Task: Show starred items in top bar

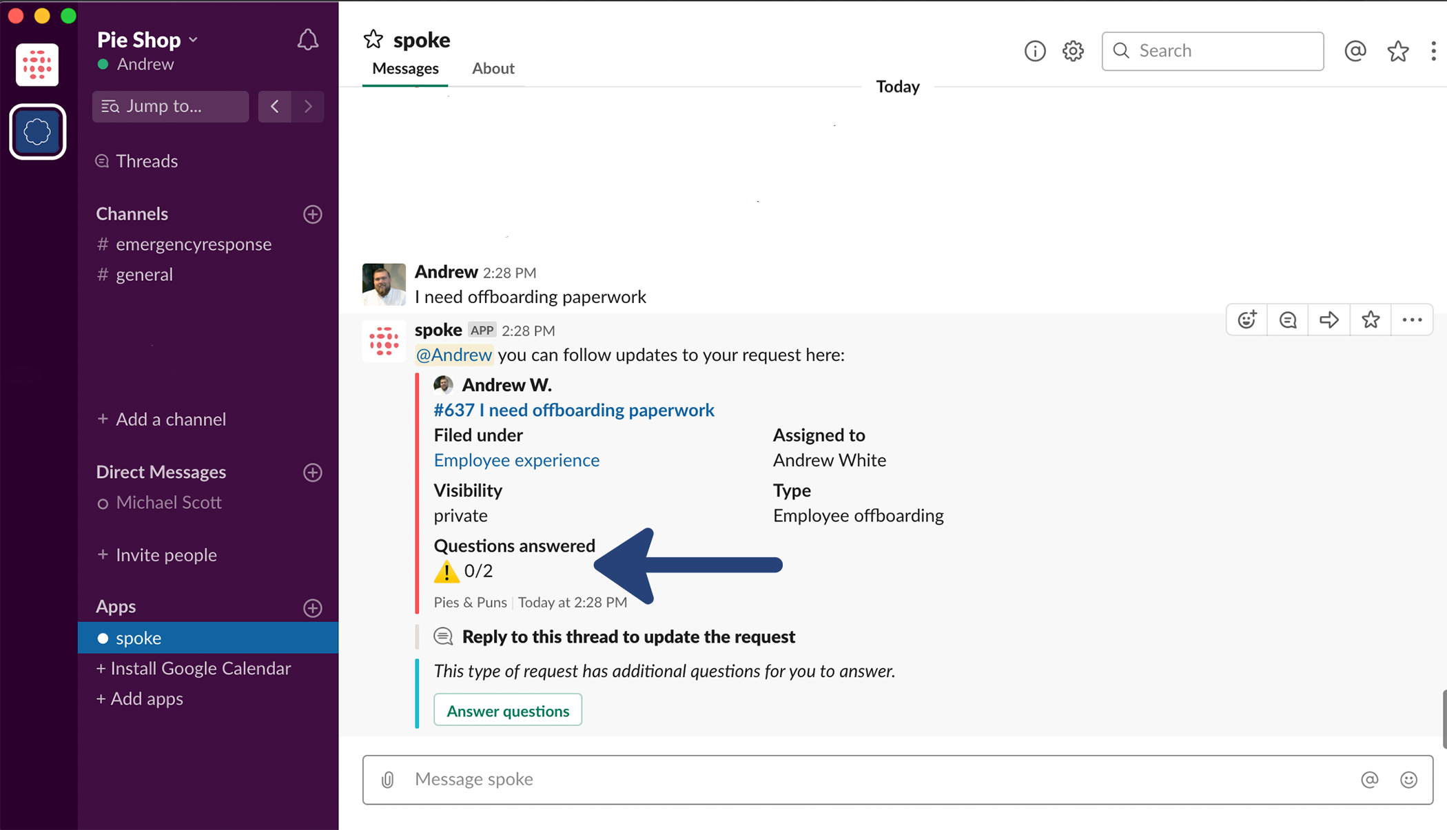Action: 1397,51
